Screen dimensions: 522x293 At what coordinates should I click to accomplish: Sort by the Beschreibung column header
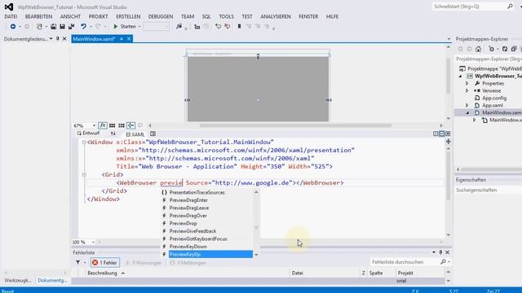click(x=102, y=273)
